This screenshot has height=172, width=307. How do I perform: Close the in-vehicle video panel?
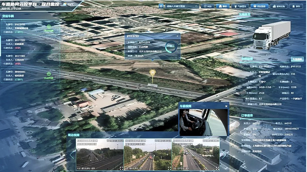226,106
